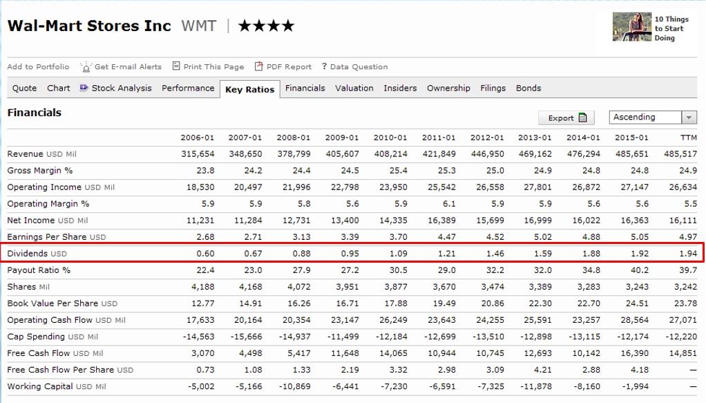Click the Data Question mark icon
The image size is (706, 403).
[x=324, y=66]
